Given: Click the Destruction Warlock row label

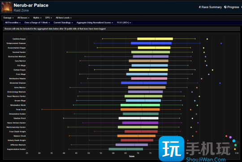Looking at the screenshot, I should tap(17, 56).
